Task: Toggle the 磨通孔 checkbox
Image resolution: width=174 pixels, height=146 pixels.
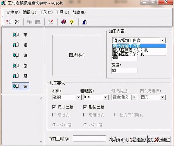Action: point(54,115)
